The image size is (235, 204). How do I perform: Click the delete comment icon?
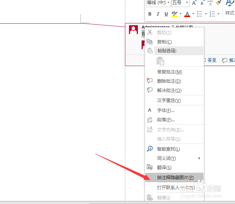tap(149, 81)
